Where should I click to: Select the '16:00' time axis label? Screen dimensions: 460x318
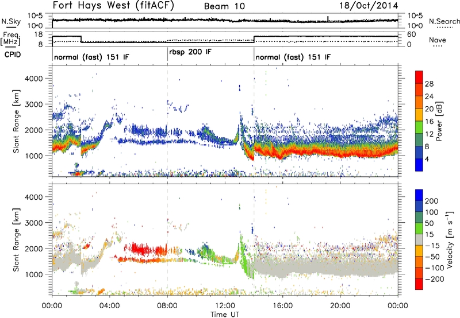tap(283, 306)
